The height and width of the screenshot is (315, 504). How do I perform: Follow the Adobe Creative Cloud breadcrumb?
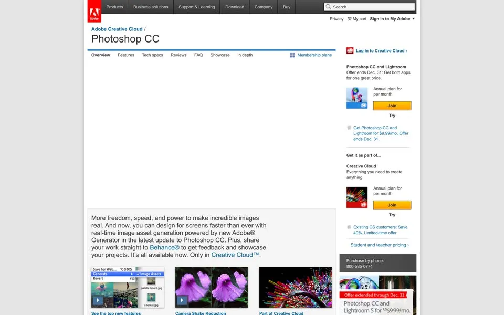(x=117, y=29)
